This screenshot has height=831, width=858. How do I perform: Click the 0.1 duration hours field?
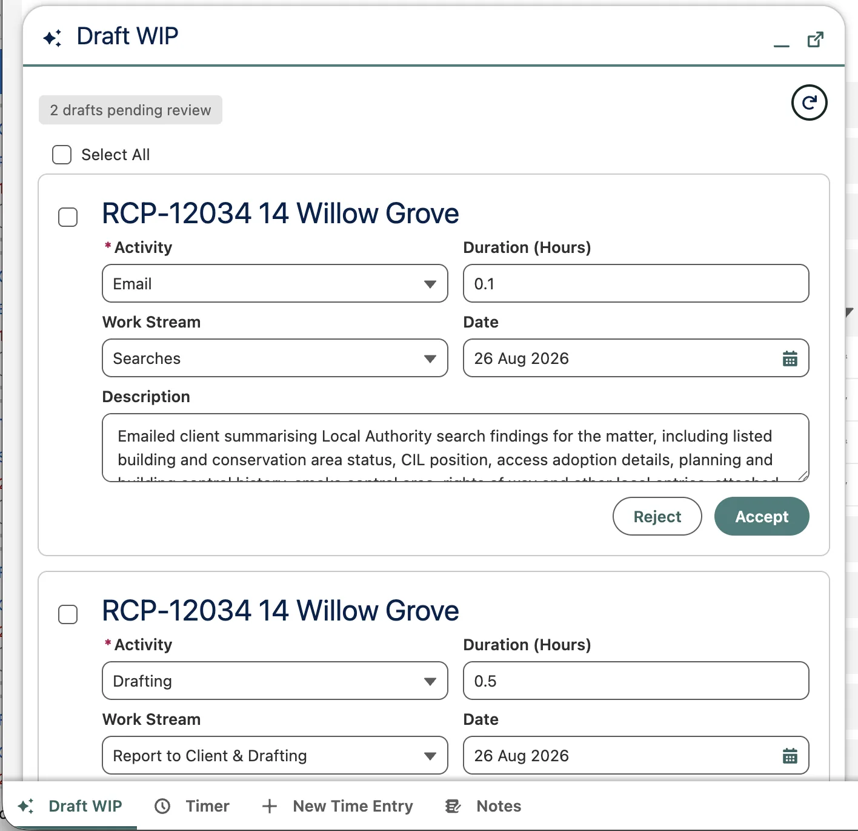tap(636, 283)
